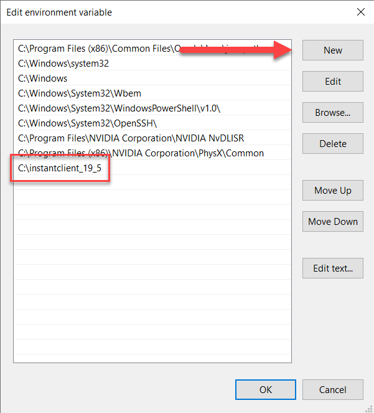Click the Move Down button
The width and height of the screenshot is (374, 413).
coord(332,222)
